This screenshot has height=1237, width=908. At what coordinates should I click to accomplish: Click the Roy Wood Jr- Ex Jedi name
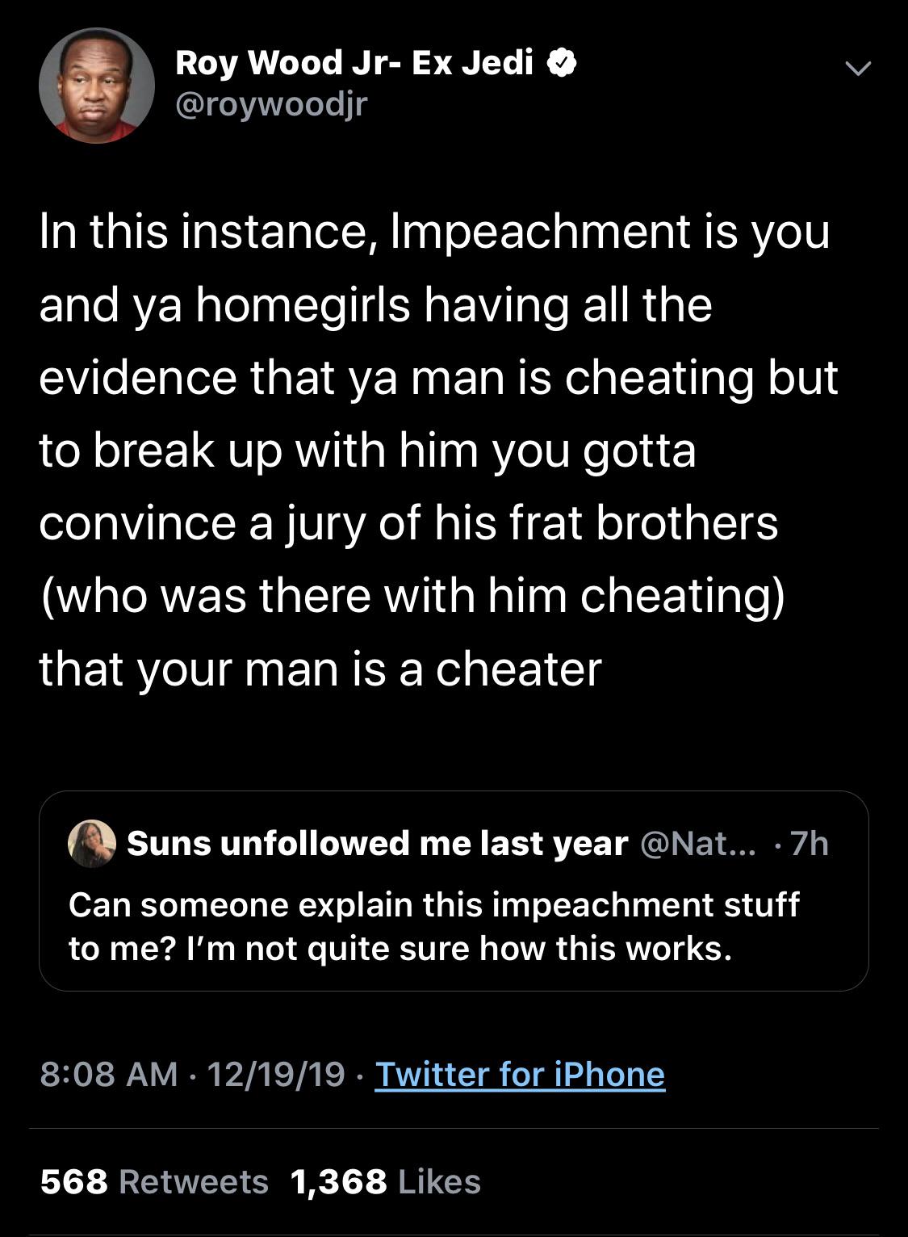click(354, 62)
